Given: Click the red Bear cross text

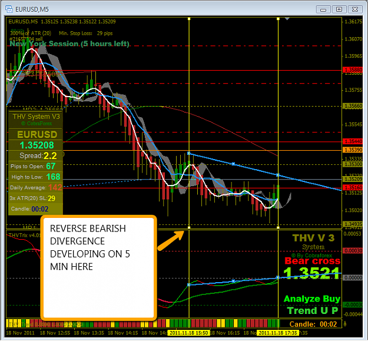Looking at the screenshot, I should (313, 261).
